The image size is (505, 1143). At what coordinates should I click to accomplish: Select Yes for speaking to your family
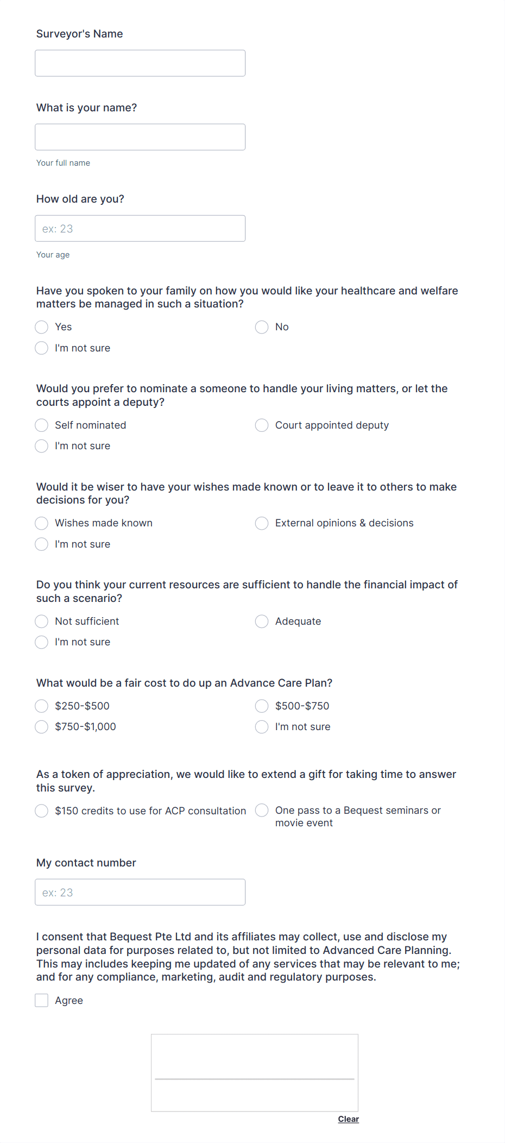click(41, 327)
